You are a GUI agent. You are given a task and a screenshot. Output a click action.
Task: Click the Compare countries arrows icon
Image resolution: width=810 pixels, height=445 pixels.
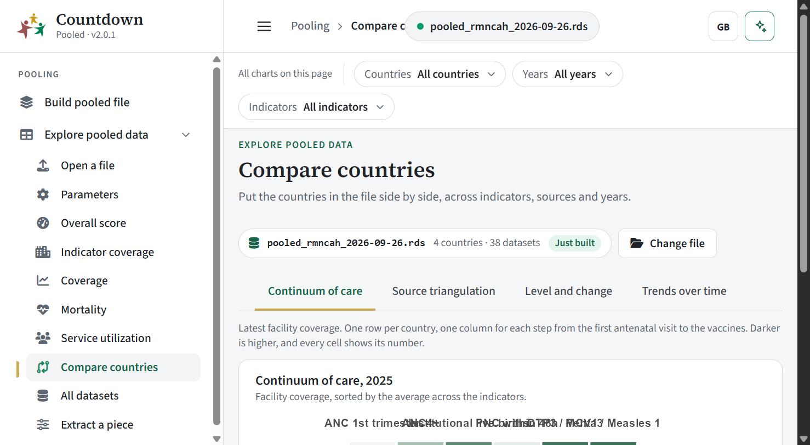[43, 367]
